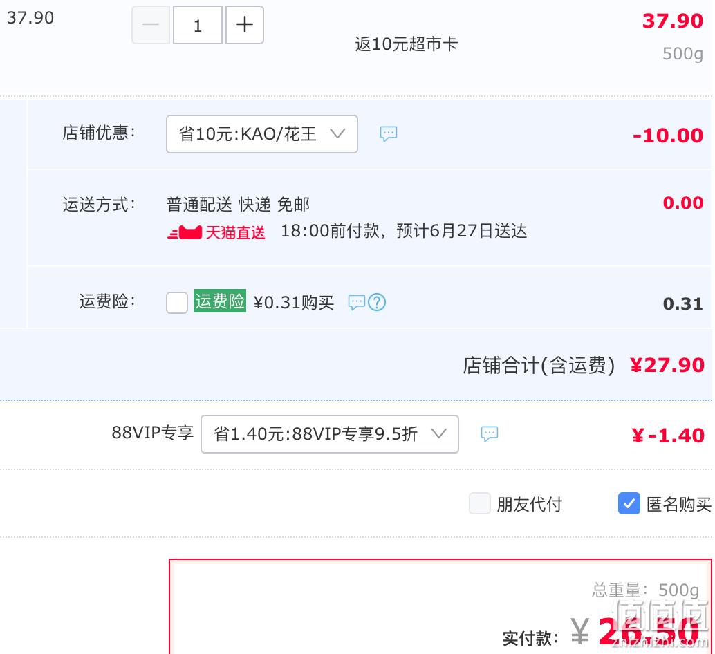Open the 运费险 question mark help icon
The width and height of the screenshot is (715, 654).
click(377, 302)
